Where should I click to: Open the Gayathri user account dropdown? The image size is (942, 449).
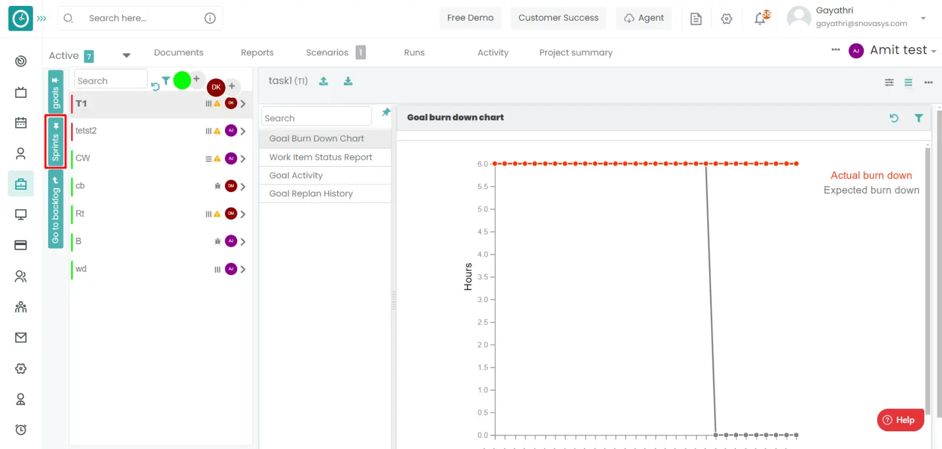[923, 18]
